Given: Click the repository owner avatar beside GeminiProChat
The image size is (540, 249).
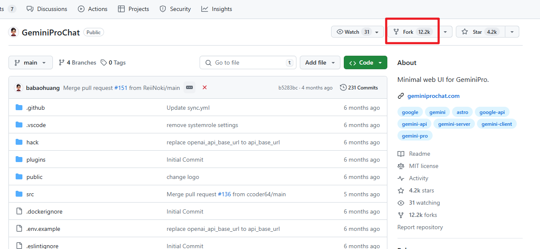Looking at the screenshot, I should click(x=14, y=32).
